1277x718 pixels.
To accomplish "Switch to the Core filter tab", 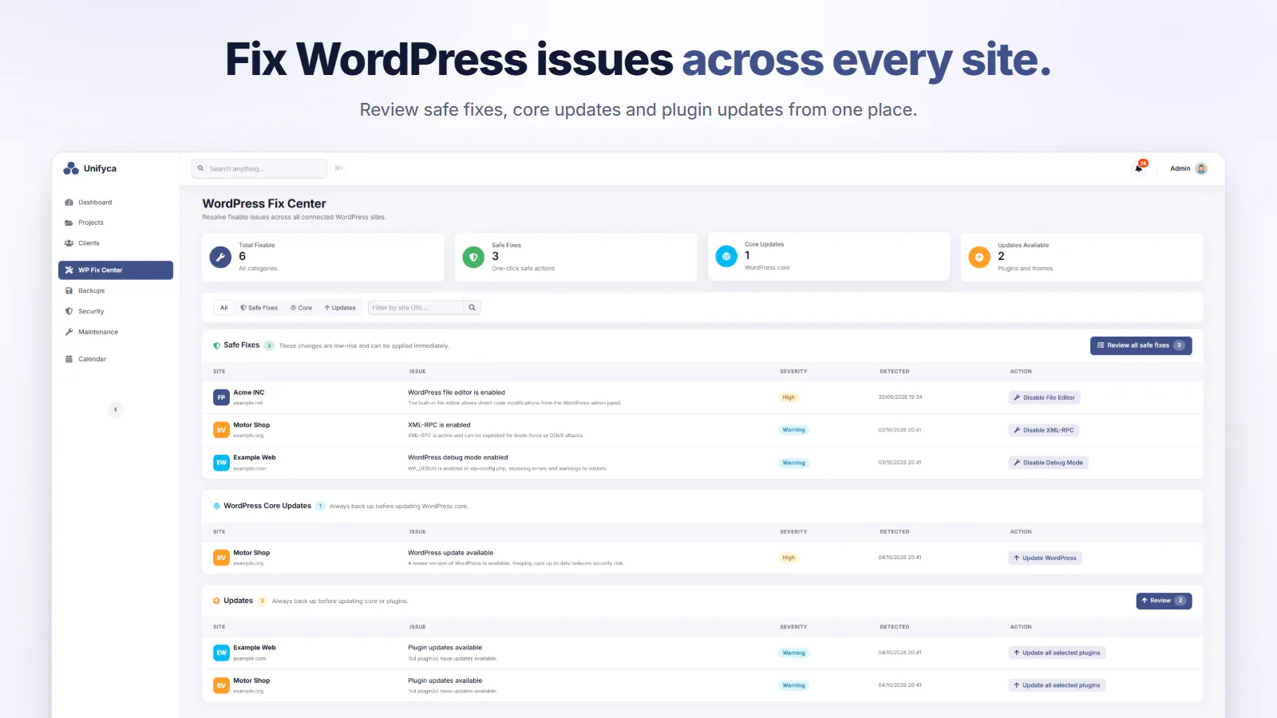I will (x=301, y=308).
